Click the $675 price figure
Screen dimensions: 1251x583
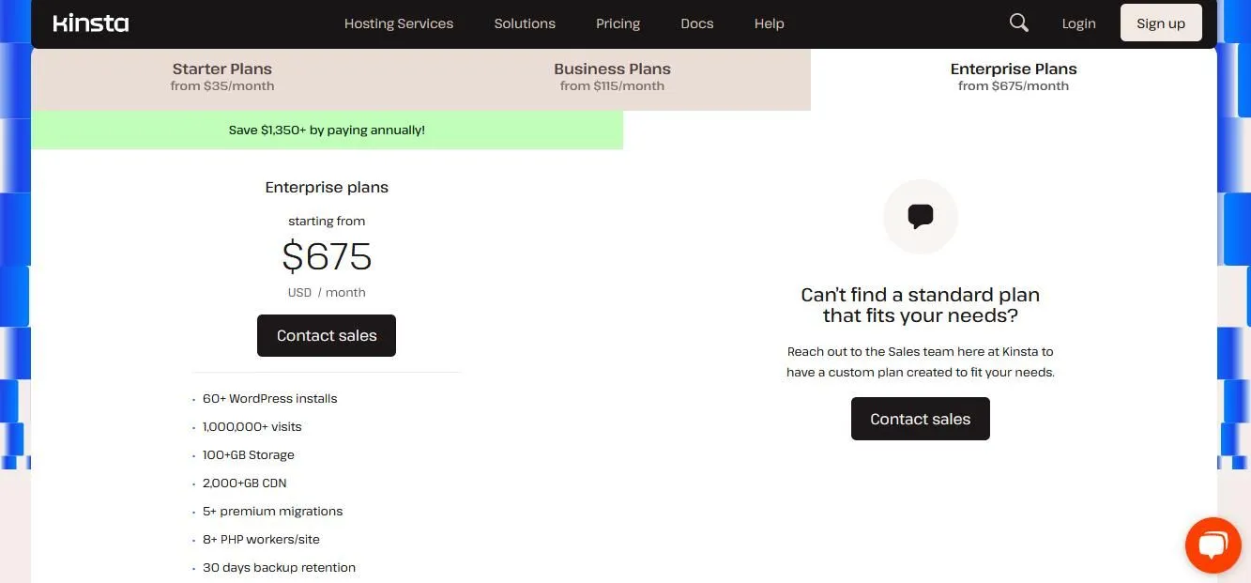click(327, 256)
